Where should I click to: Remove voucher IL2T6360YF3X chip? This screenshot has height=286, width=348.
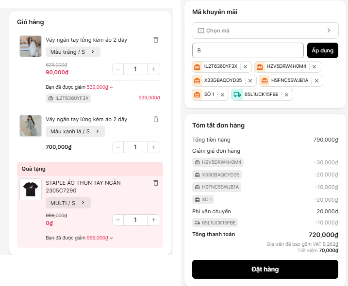click(x=245, y=67)
